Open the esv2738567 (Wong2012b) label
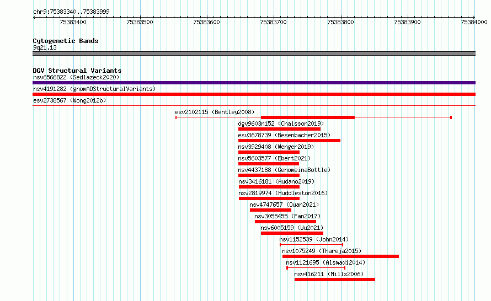 coord(70,100)
